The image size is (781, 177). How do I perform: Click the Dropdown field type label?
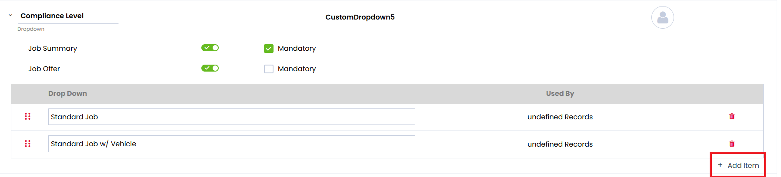31,29
